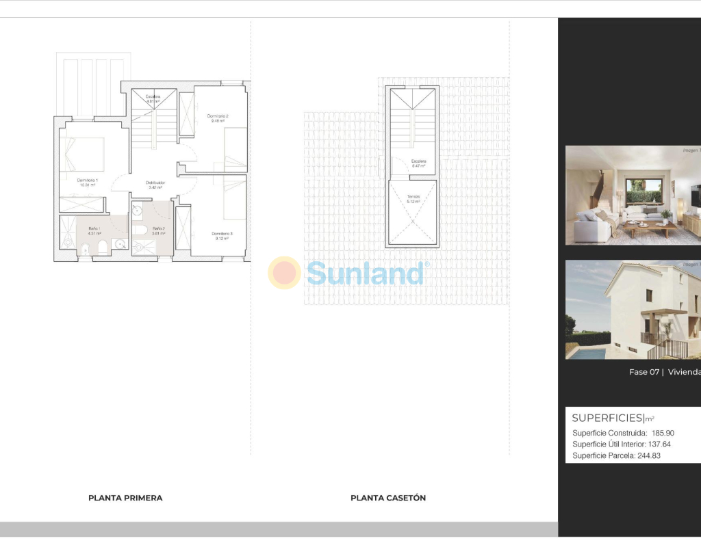Click the Sunland sun logo circle
The image size is (701, 547).
pyautogui.click(x=284, y=273)
